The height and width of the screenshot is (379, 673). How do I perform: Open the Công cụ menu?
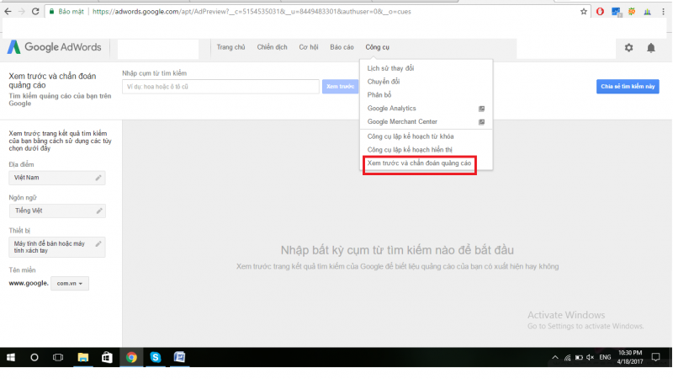377,47
